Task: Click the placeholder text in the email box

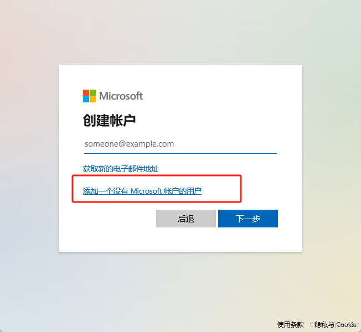Action: pyautogui.click(x=129, y=144)
